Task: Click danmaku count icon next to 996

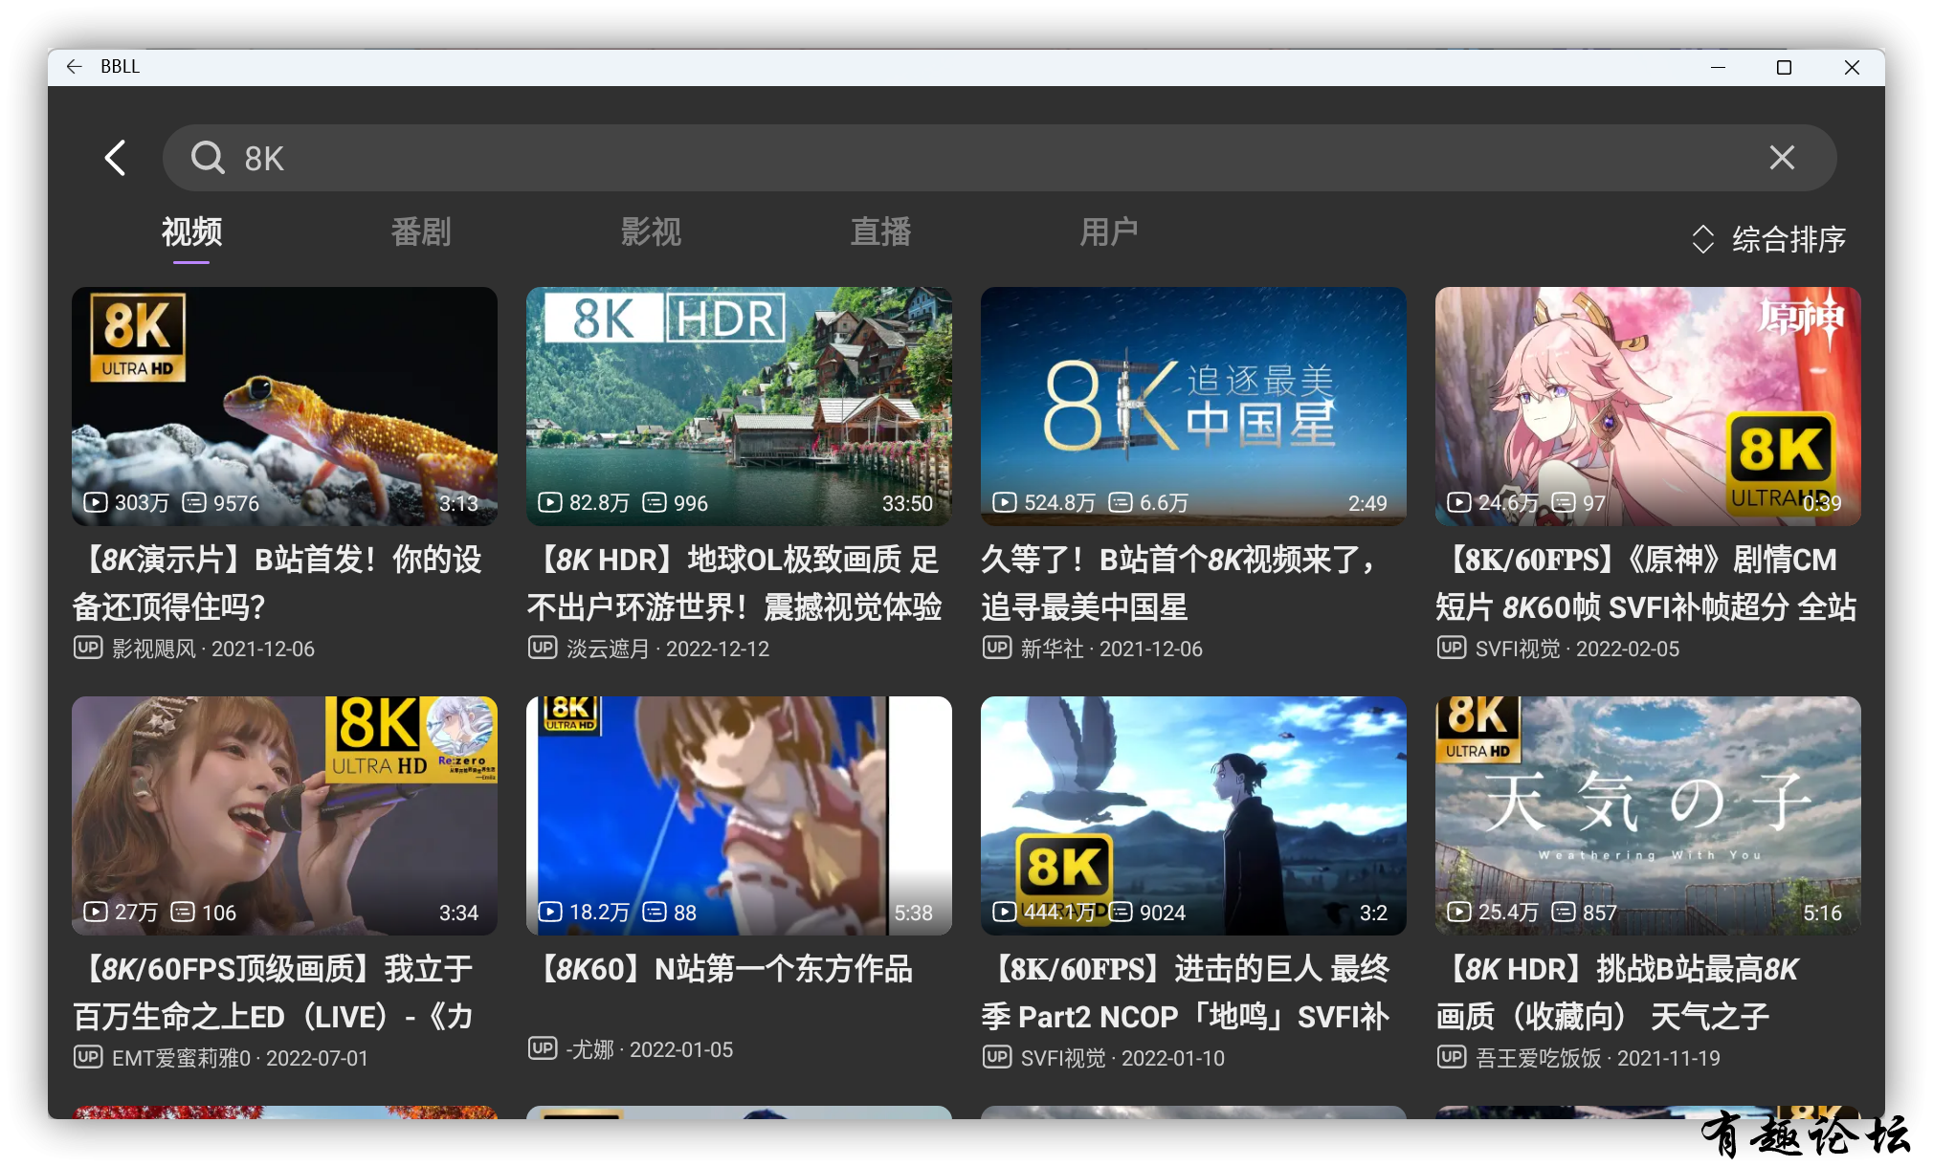Action: point(655,502)
